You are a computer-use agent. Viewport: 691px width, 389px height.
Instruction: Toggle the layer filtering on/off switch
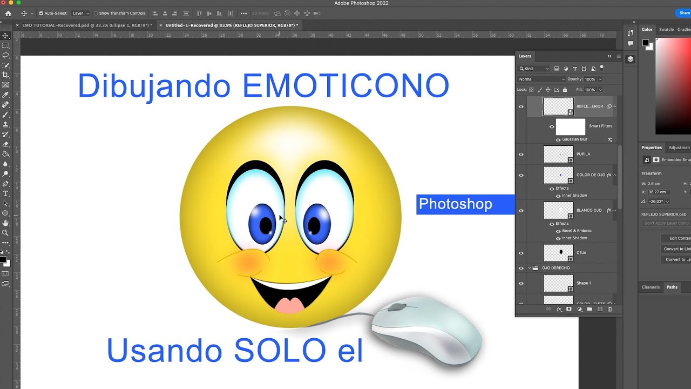click(x=602, y=68)
